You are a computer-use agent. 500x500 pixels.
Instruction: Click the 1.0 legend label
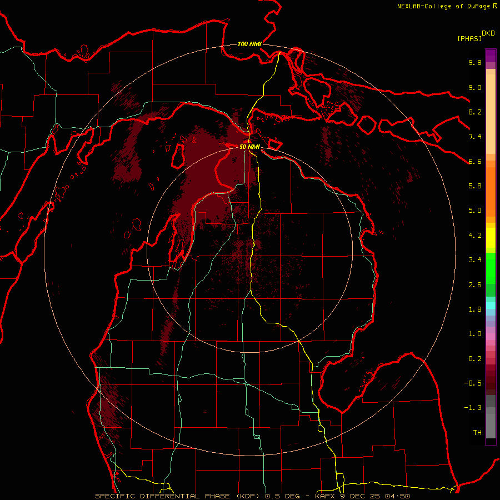pyautogui.click(x=475, y=334)
